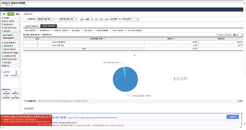The image size is (246, 130).
Task: Click the 어제 quick date button
Action: [87, 19]
